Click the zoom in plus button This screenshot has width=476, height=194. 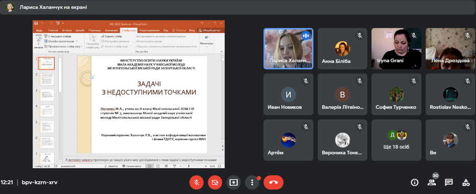206,166
